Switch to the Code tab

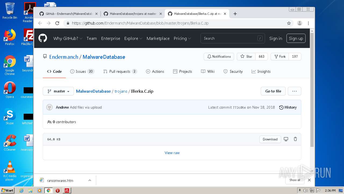[54, 71]
